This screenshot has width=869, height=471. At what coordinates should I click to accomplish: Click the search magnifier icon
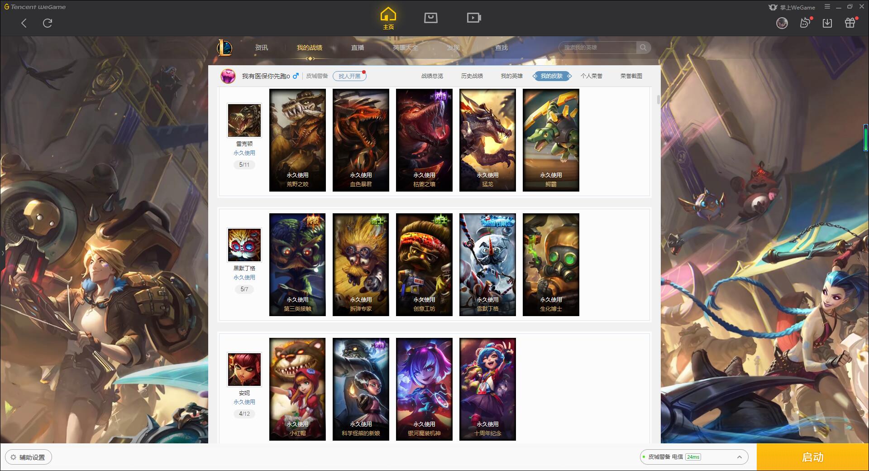coord(643,48)
